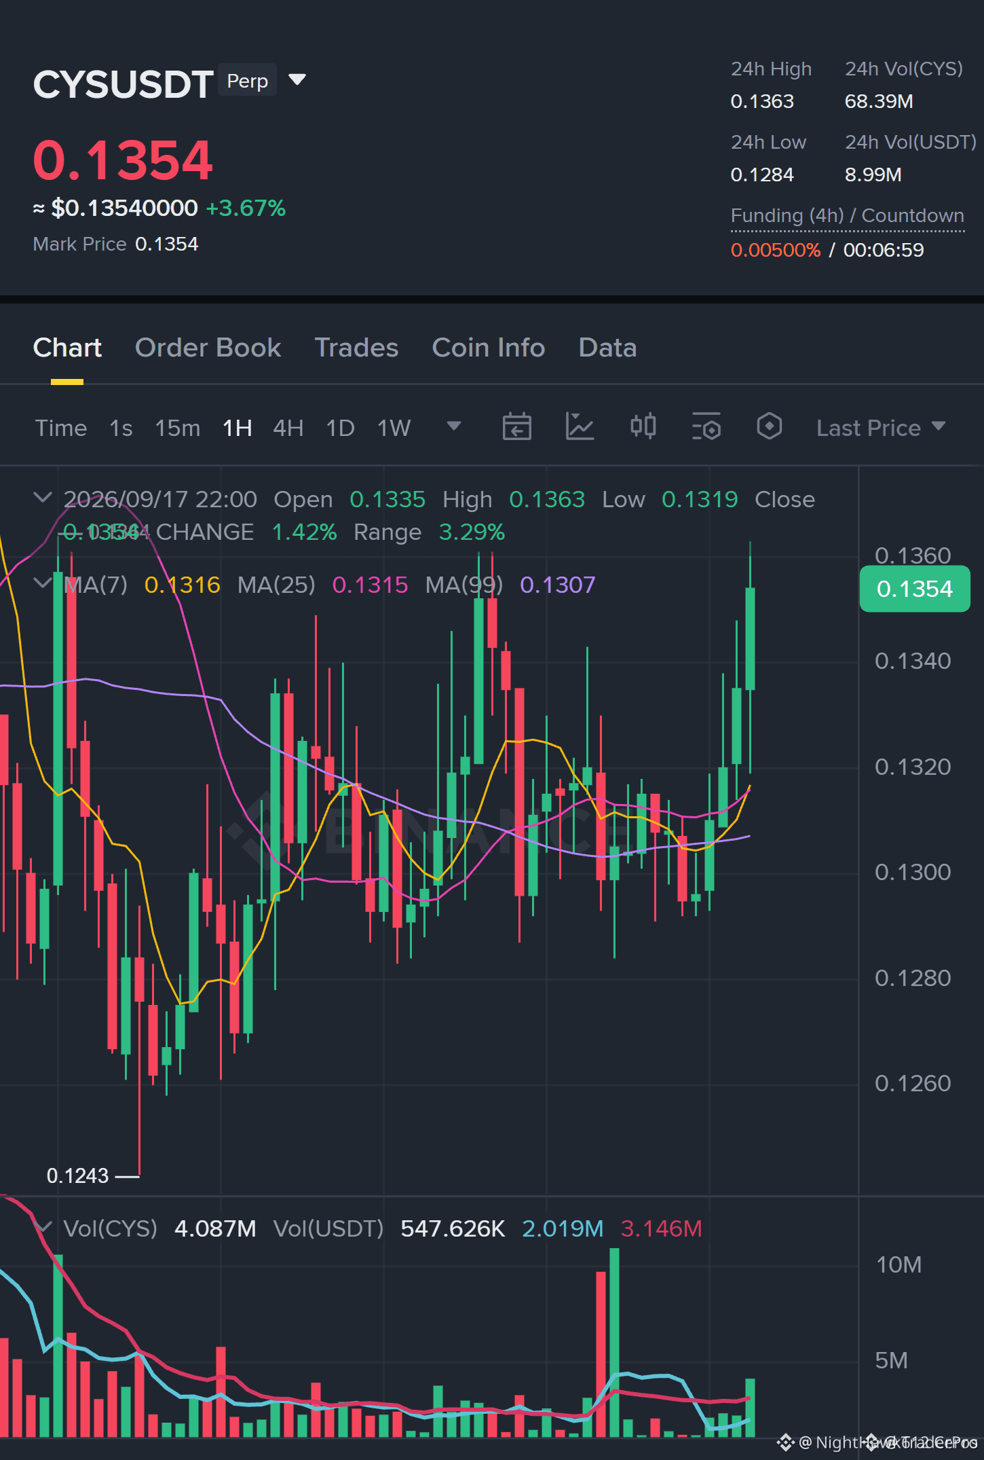
Task: Select the 15m timeframe
Action: (178, 428)
